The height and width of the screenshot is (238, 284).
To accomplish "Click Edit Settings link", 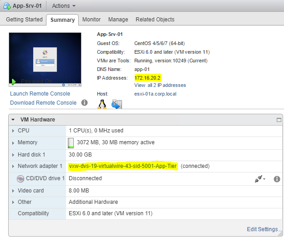I will click(x=262, y=229).
